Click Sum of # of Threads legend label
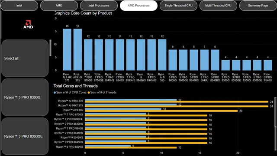Image resolution: width=277 pixels, height=156 pixels. 103,92
